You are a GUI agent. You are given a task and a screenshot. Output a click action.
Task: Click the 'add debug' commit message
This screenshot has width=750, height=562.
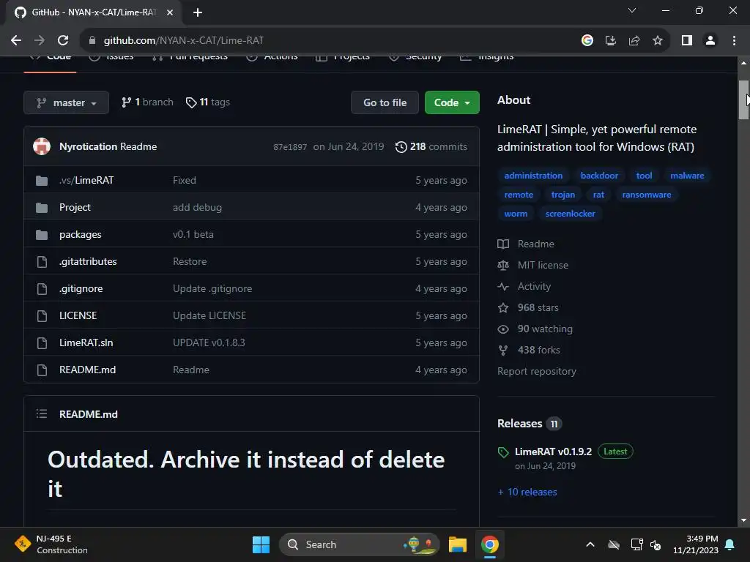pyautogui.click(x=197, y=207)
